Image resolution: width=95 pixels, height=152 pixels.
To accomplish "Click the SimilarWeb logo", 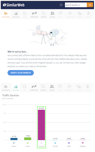I will click(x=14, y=5).
